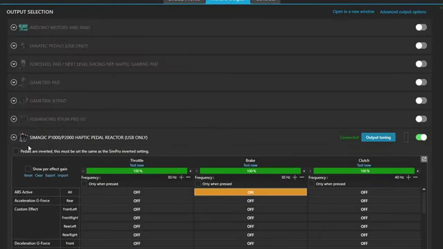Decrease Throttle frequency with the minus icon
The width and height of the screenshot is (443, 249).
coord(188,177)
